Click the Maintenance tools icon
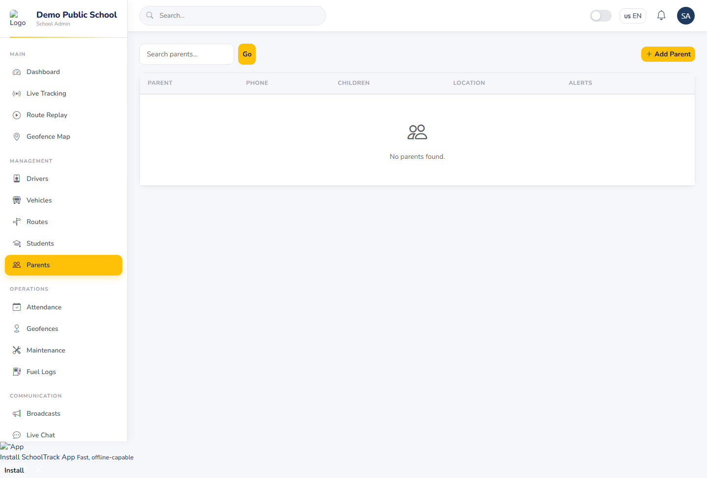The image size is (707, 478). (17, 351)
